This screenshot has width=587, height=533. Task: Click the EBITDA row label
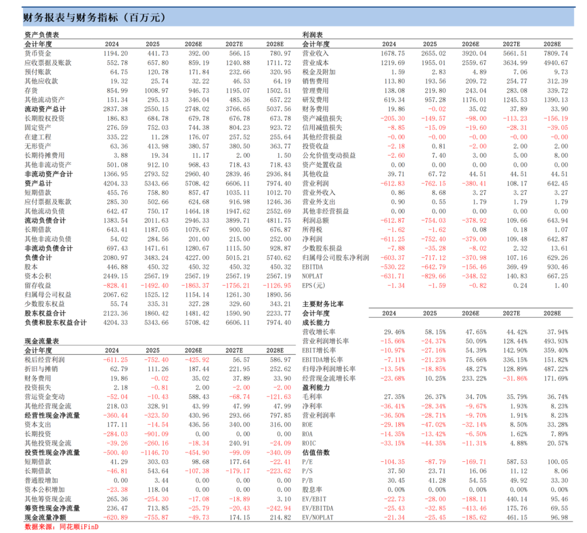312,267
